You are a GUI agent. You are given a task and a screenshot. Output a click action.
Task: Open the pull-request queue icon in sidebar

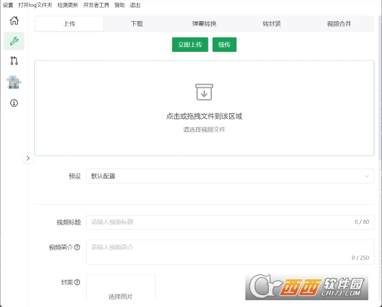[14, 61]
